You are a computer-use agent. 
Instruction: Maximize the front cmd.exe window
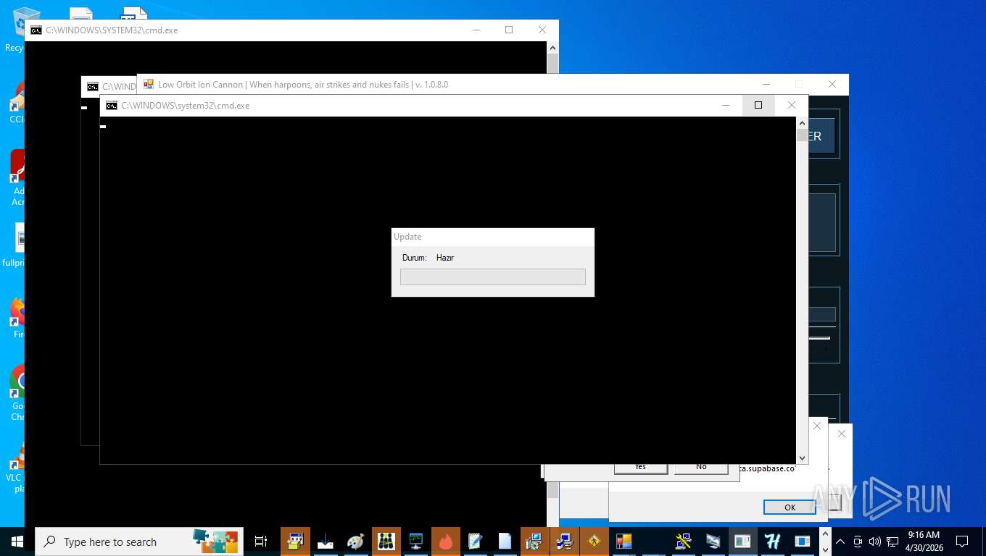pyautogui.click(x=758, y=105)
